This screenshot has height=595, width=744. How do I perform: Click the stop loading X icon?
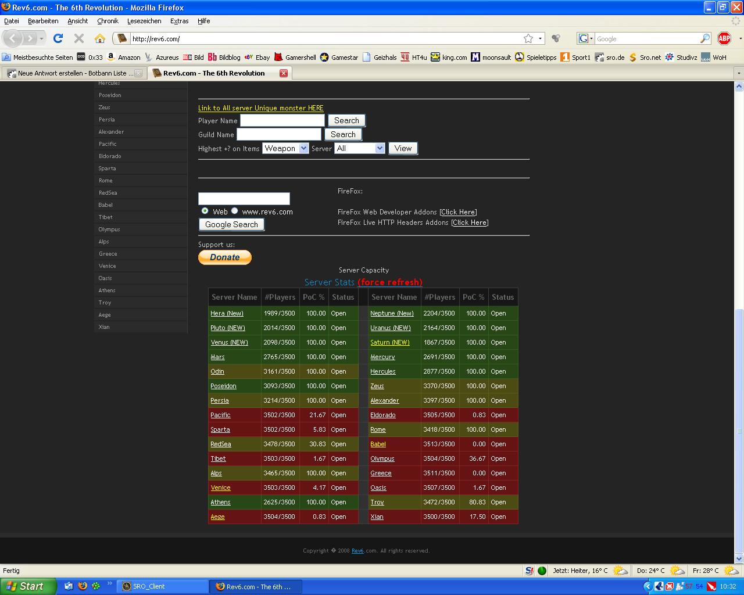pyautogui.click(x=79, y=38)
